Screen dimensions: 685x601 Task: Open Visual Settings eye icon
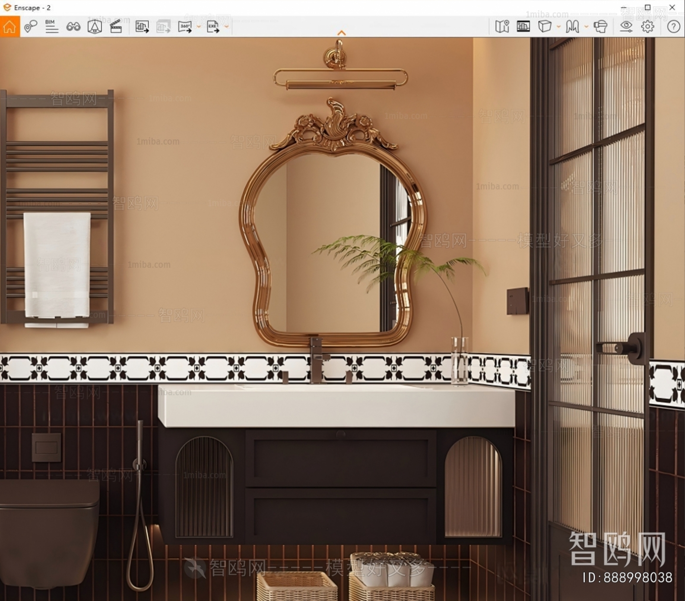pos(626,27)
